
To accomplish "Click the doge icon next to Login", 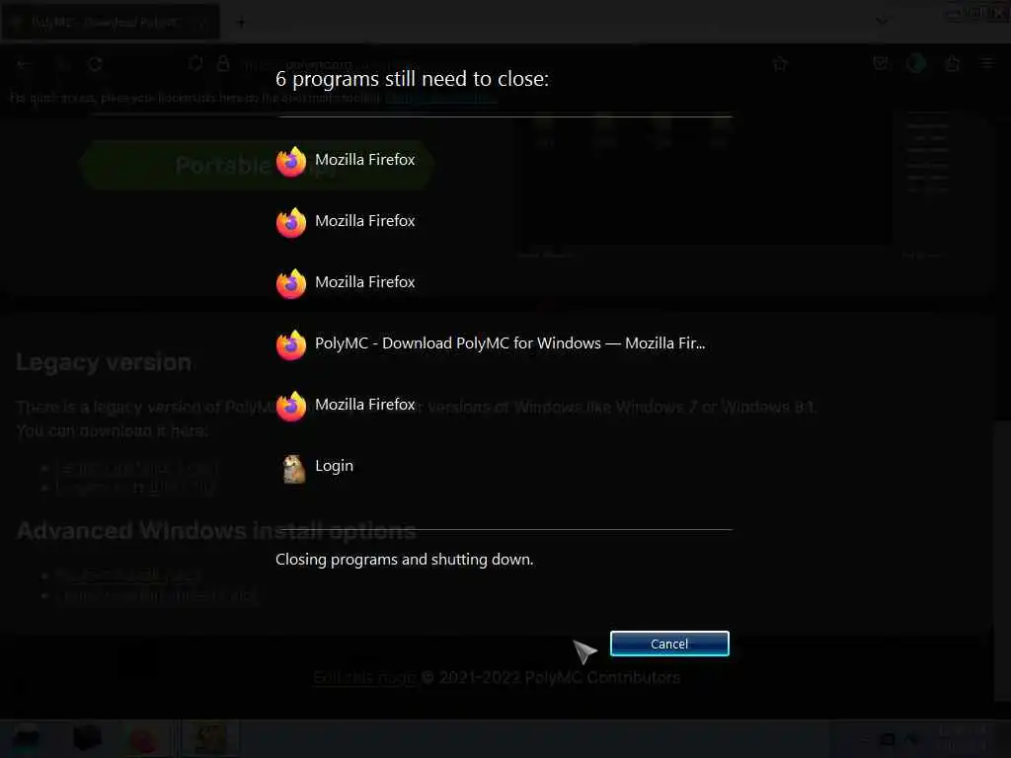I will coord(294,469).
